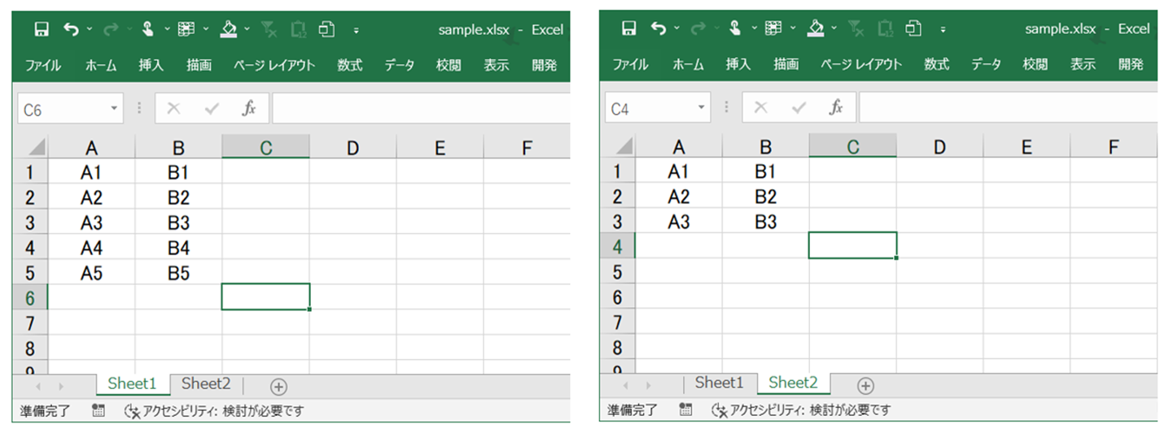This screenshot has width=1169, height=433.
Task: Switch to Sheet2 tab in the left window
Action: [x=206, y=384]
